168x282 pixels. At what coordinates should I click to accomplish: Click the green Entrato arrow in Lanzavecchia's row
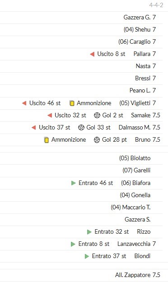click(73, 244)
